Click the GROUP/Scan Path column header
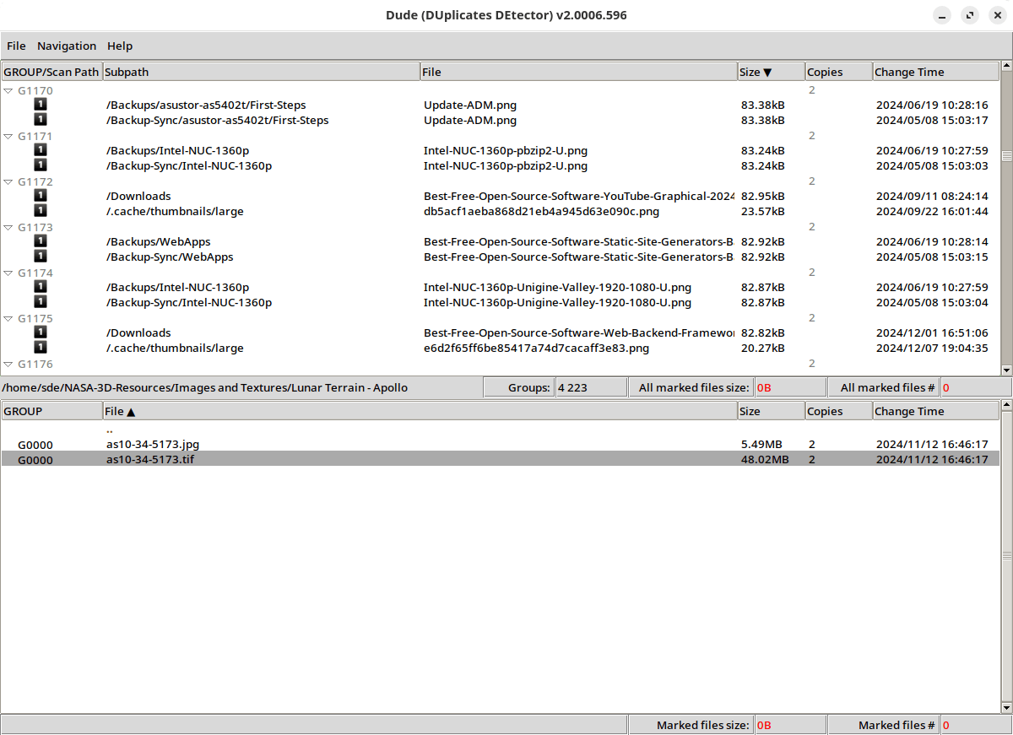 tap(51, 72)
